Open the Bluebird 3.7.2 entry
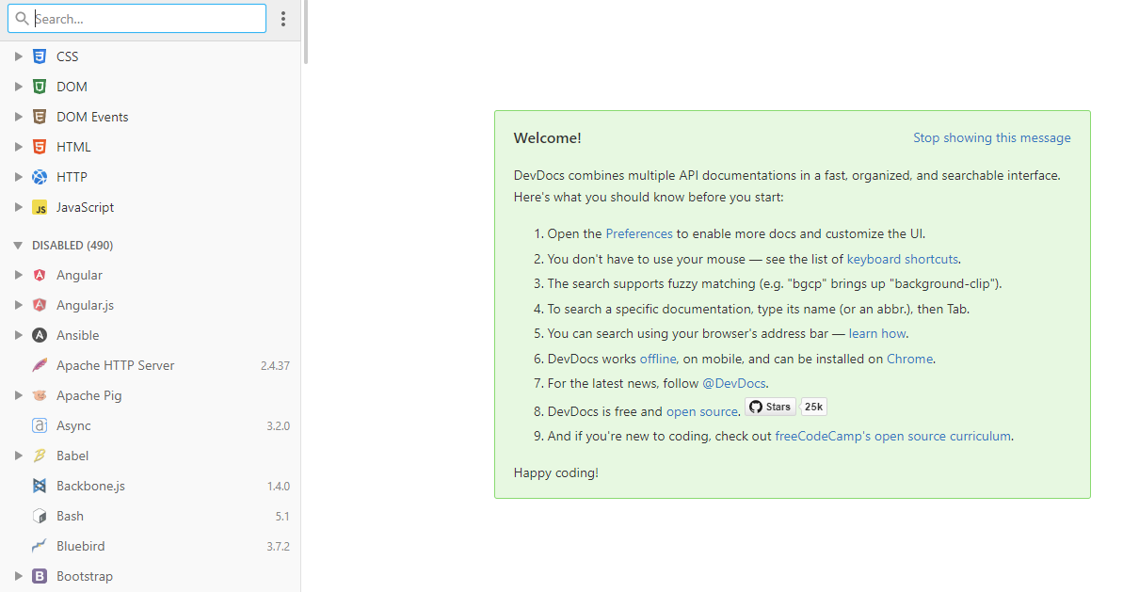Screen dimensions: 1139x592 [x=80, y=546]
